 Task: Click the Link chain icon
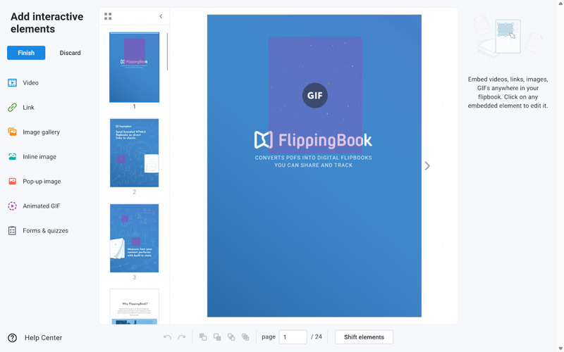12,108
